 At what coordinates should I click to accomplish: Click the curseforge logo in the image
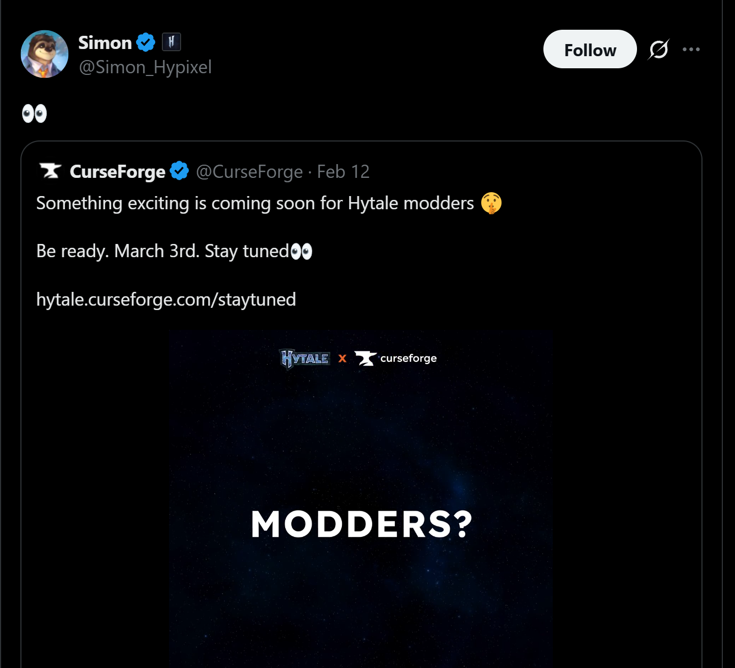[x=396, y=359]
